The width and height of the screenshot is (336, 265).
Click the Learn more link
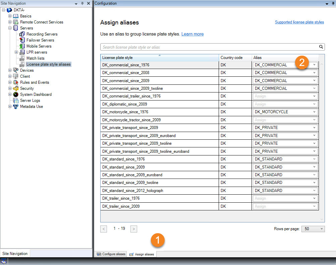click(192, 34)
